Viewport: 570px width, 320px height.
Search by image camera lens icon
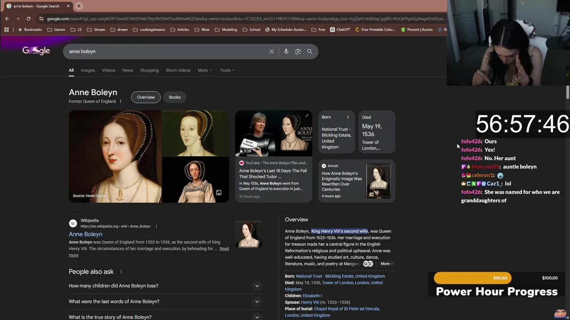298,52
